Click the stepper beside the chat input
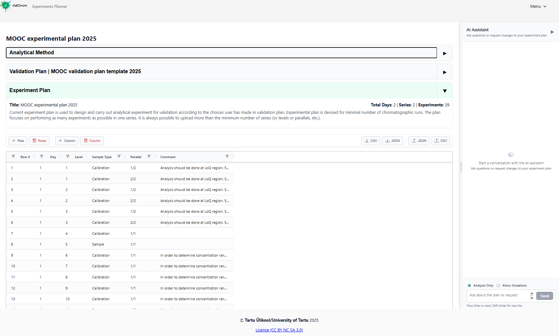 (532, 296)
